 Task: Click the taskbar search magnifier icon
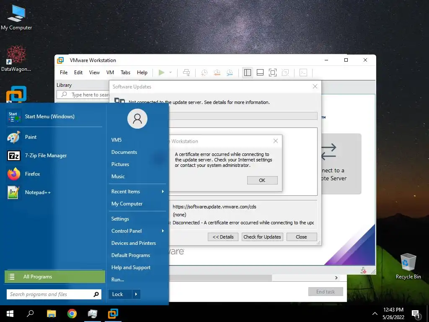(30, 314)
